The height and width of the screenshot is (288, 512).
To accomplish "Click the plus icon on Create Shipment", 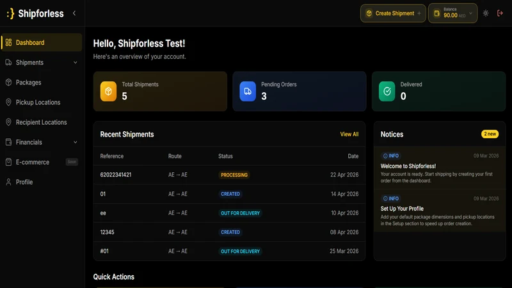I will click(419, 13).
